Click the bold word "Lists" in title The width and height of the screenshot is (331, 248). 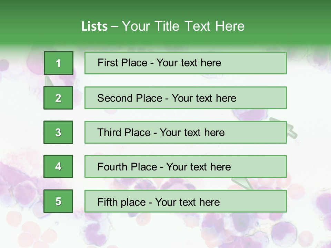94,26
